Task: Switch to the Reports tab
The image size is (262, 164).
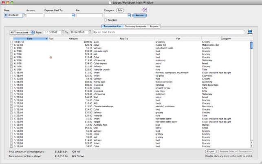Action: [154, 26]
